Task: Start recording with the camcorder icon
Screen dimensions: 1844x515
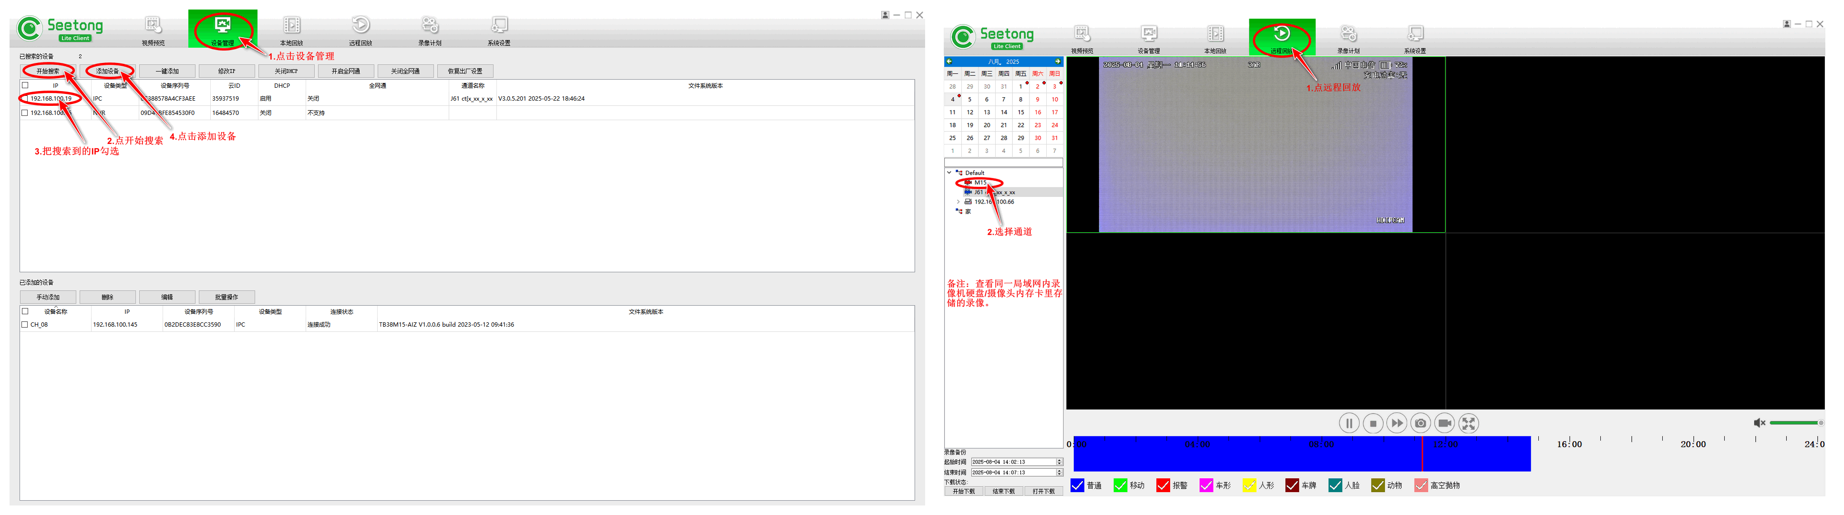Action: (x=1444, y=423)
